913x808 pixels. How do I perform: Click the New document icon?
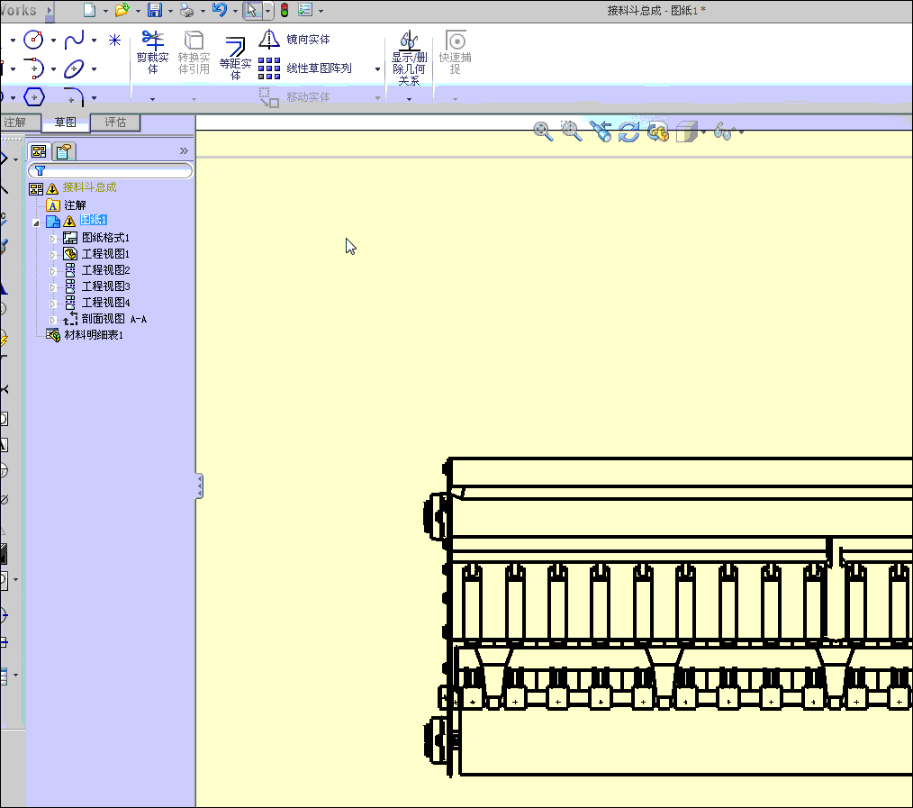point(90,10)
